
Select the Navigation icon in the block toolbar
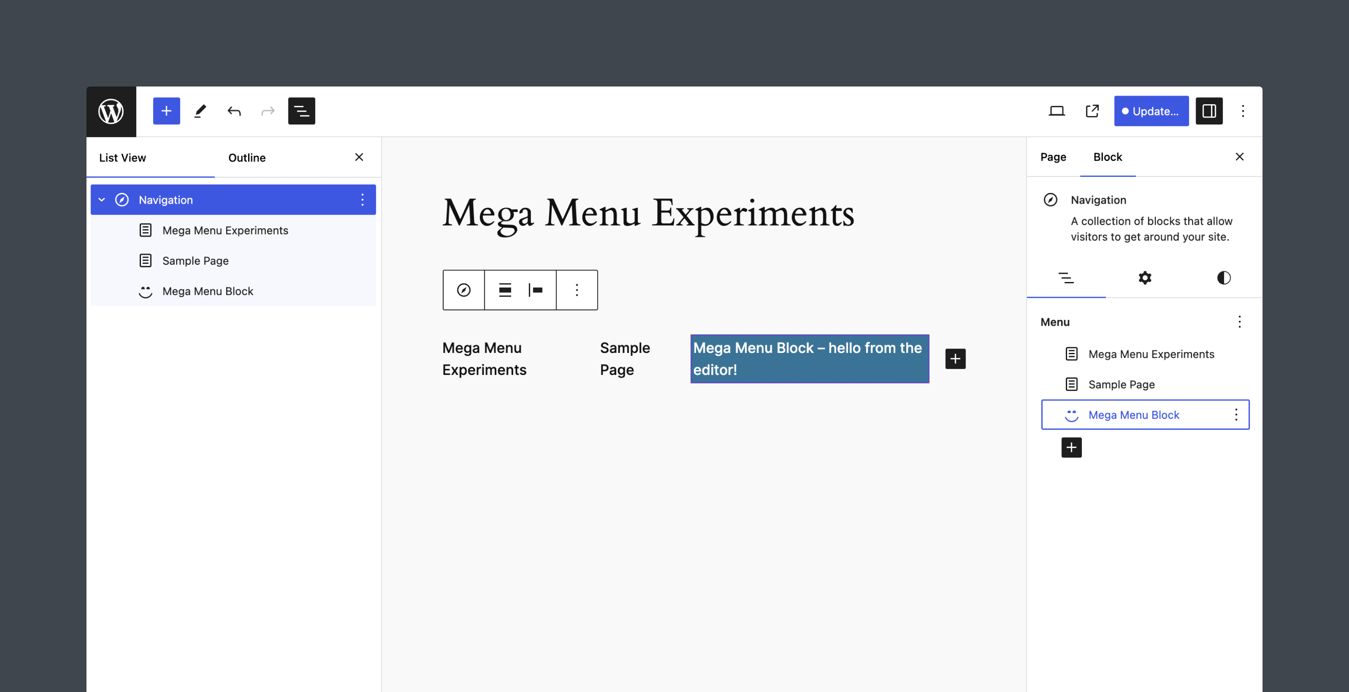463,290
